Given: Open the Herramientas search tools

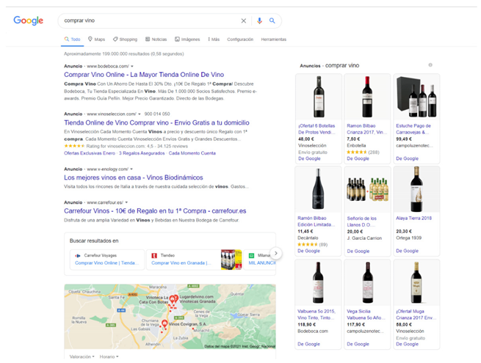Looking at the screenshot, I should click(273, 40).
